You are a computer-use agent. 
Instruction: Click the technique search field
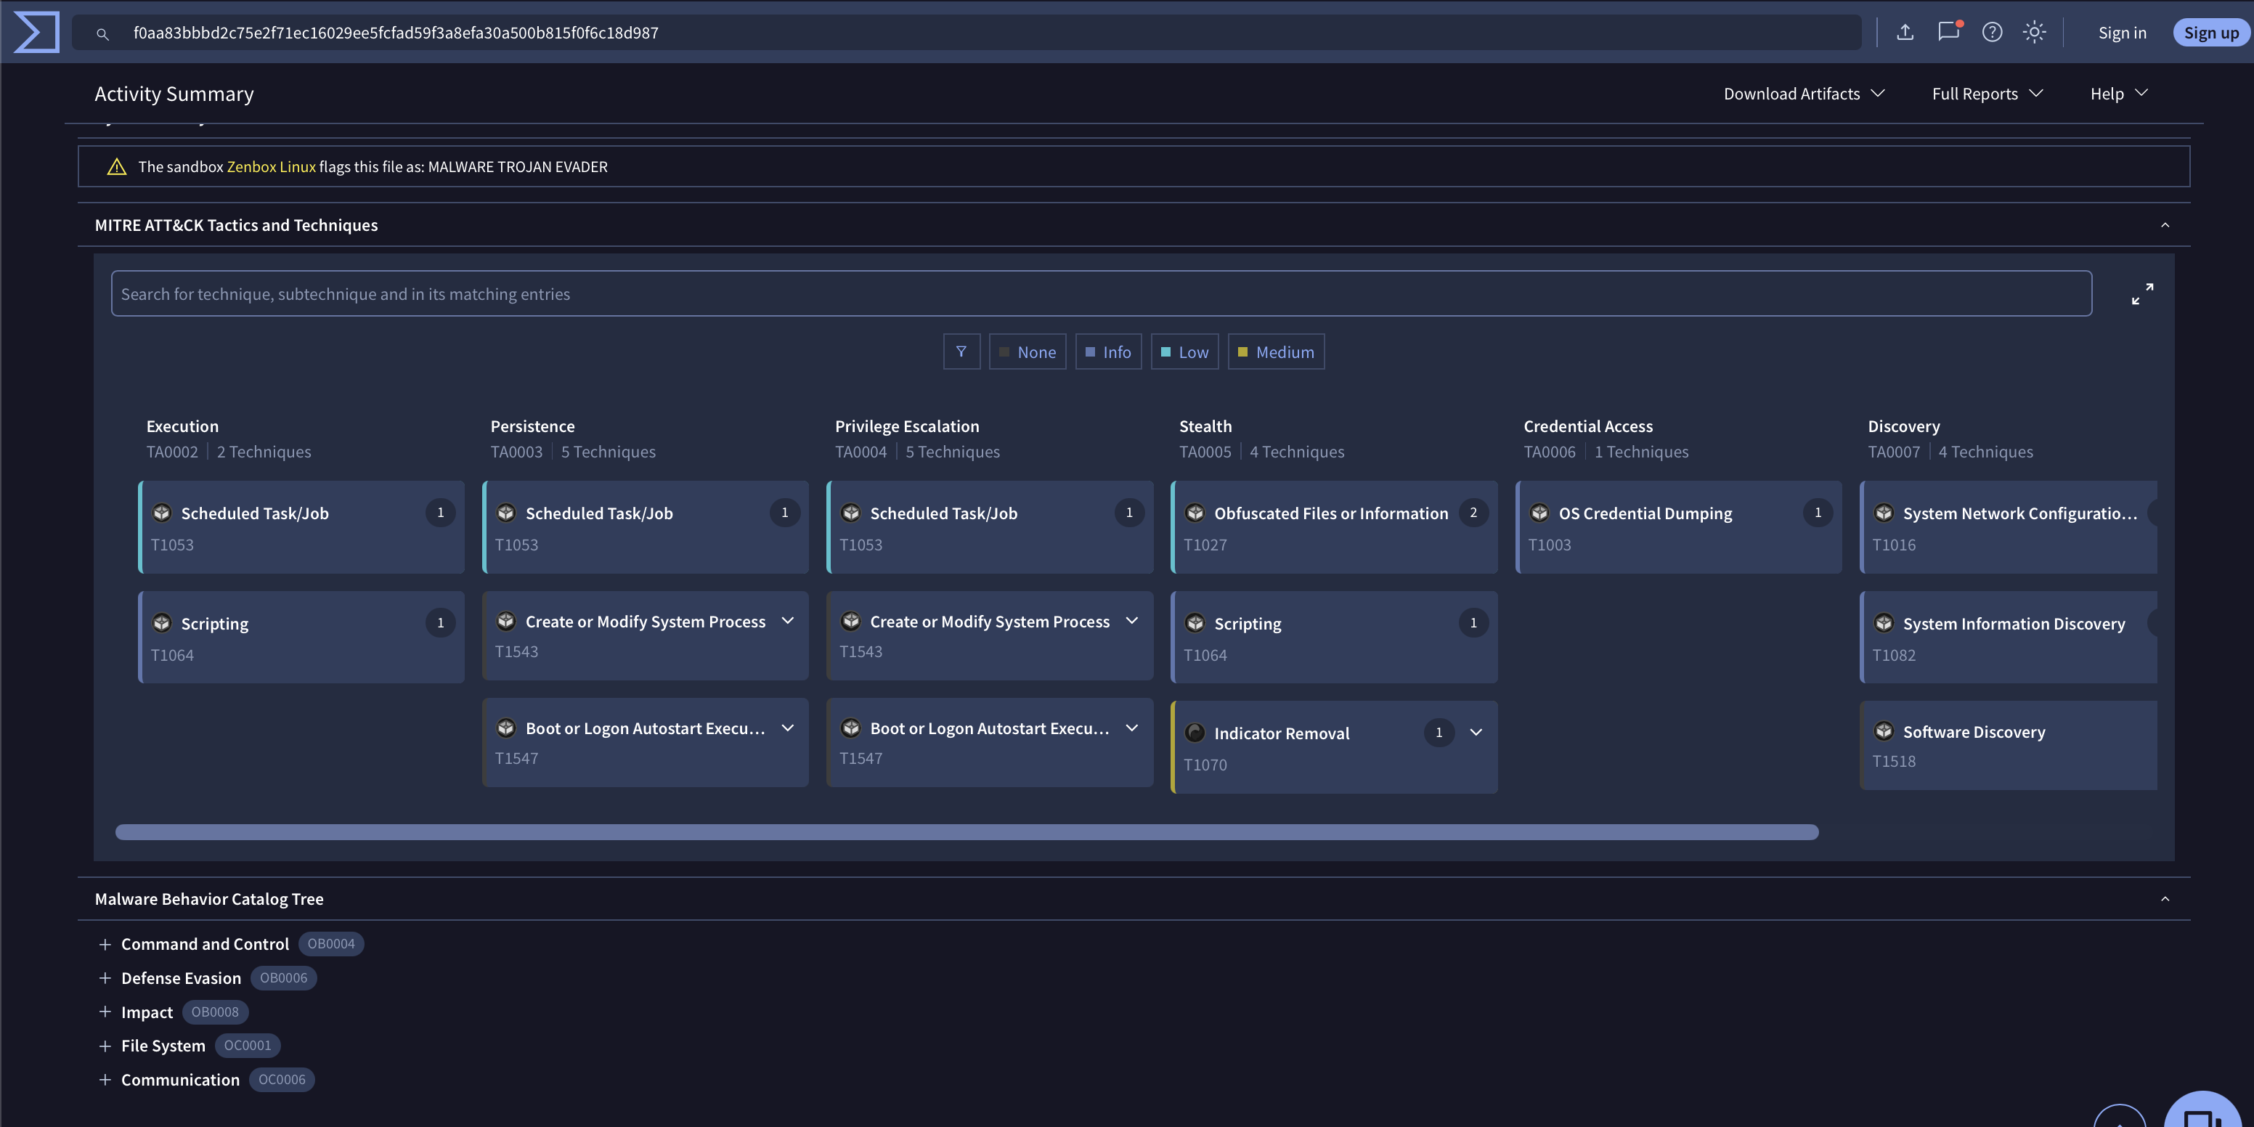coord(1102,294)
